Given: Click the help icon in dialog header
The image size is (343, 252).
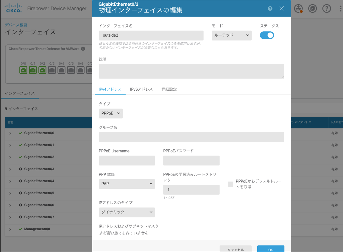Looking at the screenshot, I should 270,9.
